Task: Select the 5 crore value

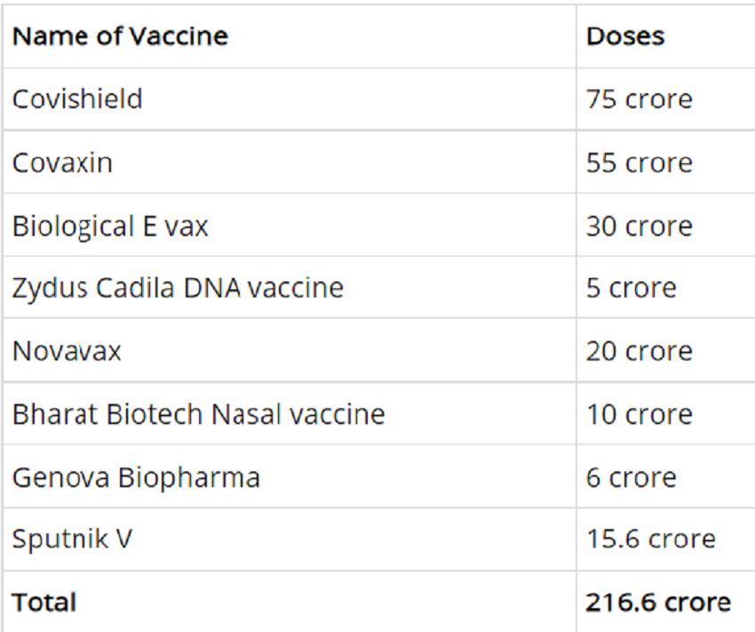Action: [631, 288]
